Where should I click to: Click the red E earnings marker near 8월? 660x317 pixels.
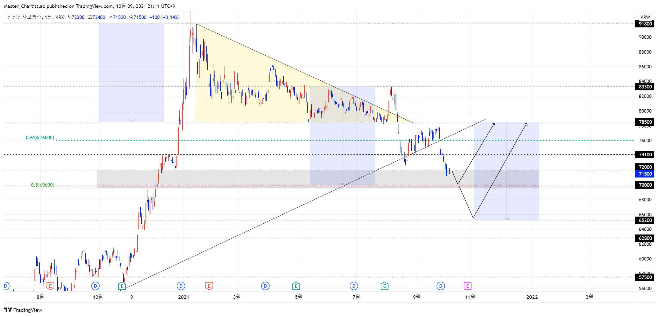click(50, 286)
